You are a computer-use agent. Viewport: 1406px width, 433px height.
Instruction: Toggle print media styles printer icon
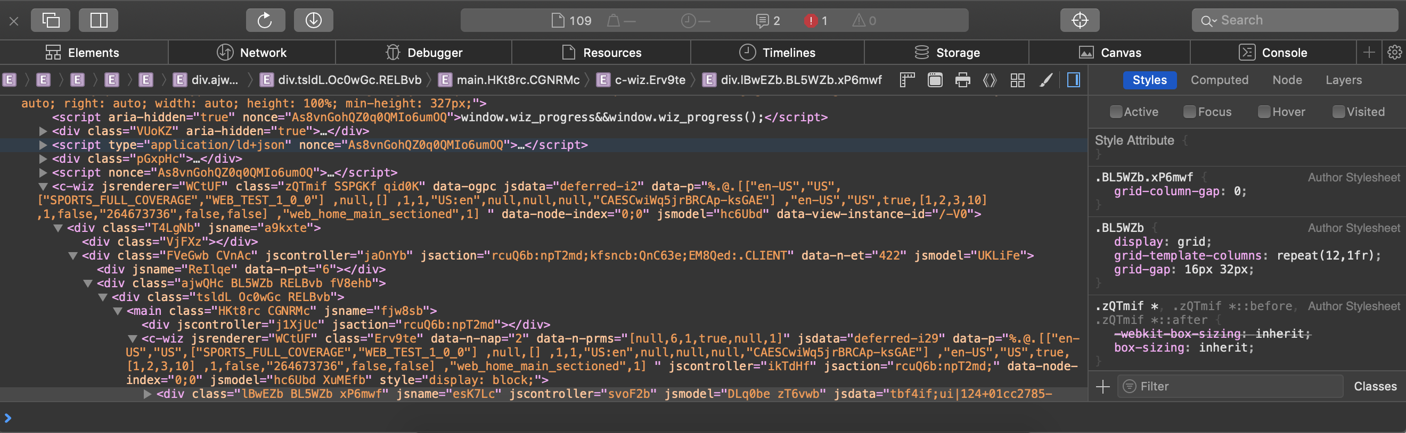[963, 80]
